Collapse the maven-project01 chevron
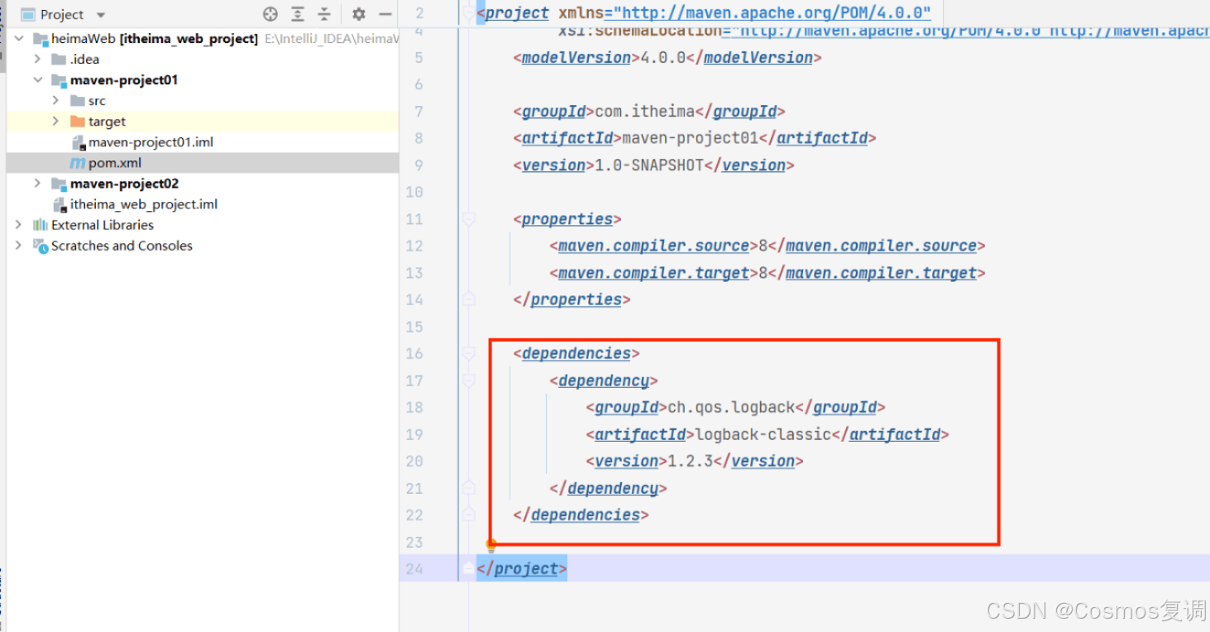Viewport: 1210px width, 632px height. point(37,80)
